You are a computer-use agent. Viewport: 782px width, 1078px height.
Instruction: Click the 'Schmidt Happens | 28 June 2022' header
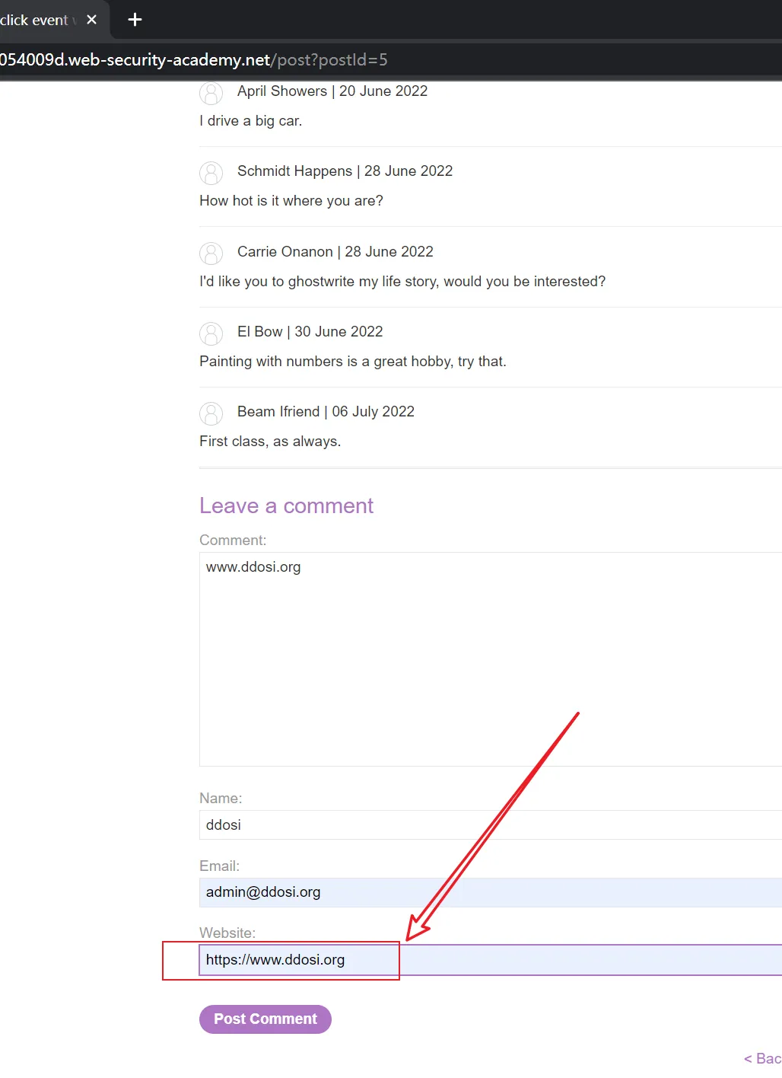345,171
